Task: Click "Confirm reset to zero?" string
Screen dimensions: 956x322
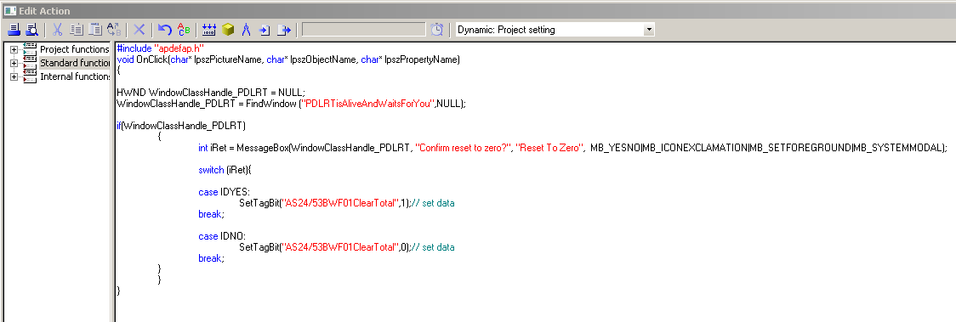Action: 463,148
